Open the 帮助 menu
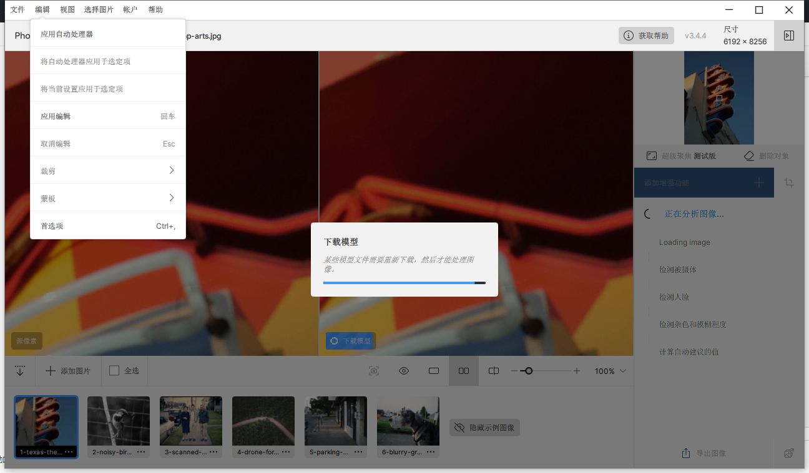This screenshot has width=809, height=473. pyautogui.click(x=155, y=9)
